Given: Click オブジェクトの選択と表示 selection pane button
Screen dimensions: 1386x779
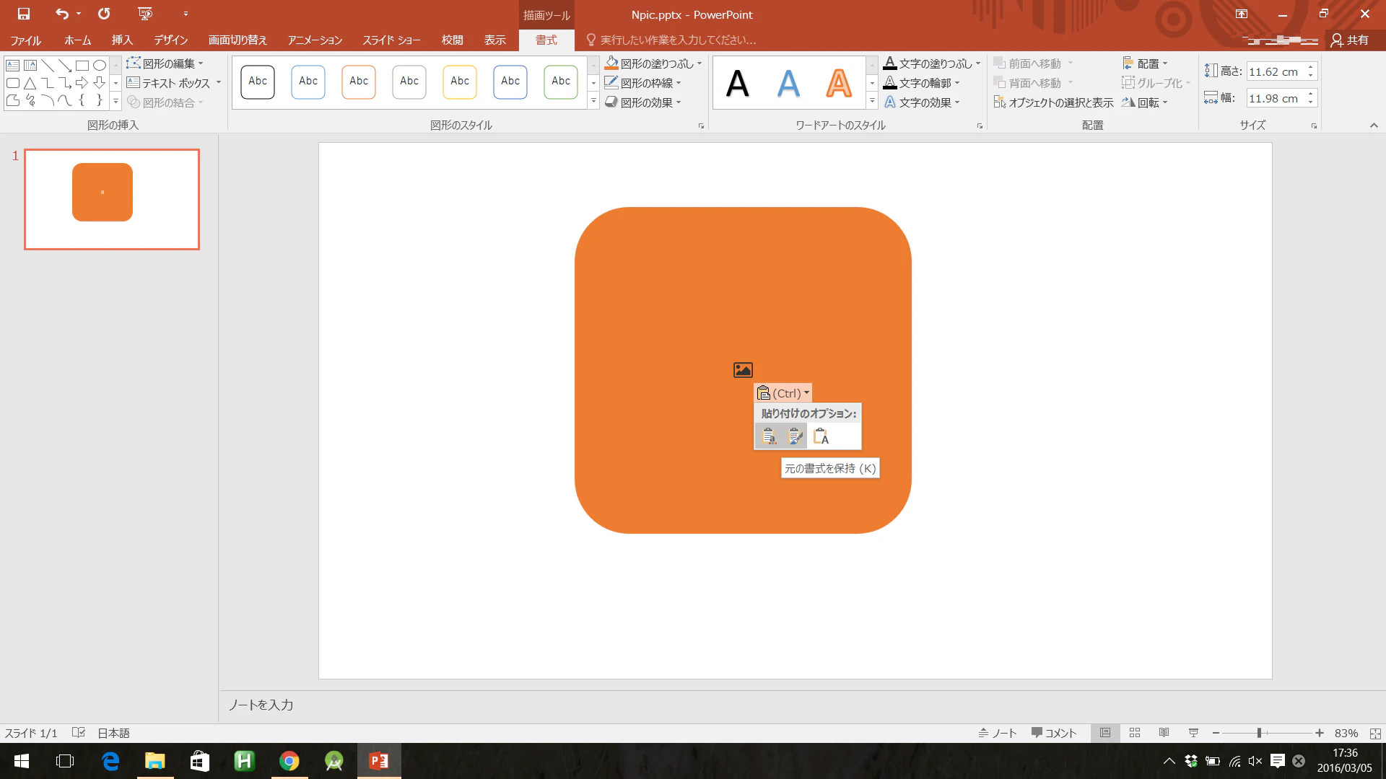Looking at the screenshot, I should [1053, 102].
